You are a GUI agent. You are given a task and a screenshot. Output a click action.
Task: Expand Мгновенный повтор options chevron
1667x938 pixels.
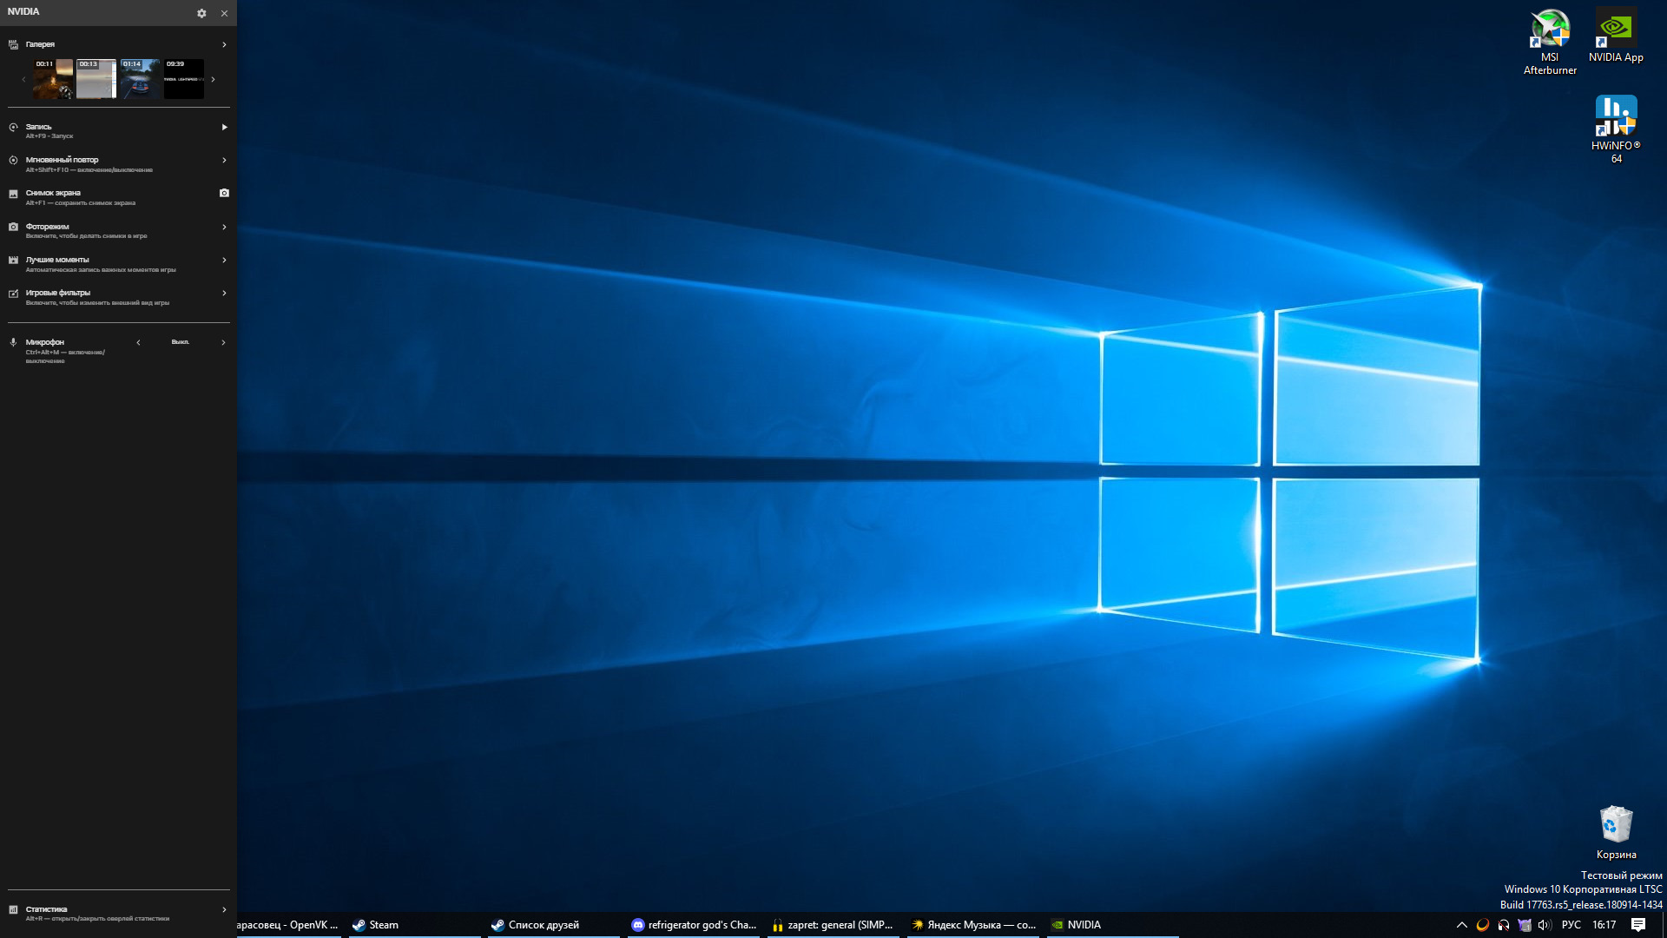pos(224,160)
